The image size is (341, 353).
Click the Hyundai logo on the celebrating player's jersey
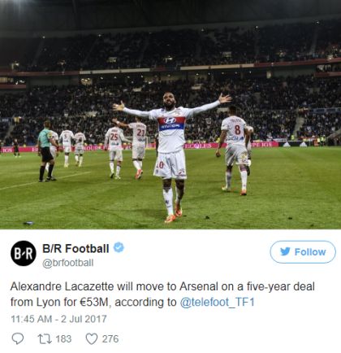[170, 120]
